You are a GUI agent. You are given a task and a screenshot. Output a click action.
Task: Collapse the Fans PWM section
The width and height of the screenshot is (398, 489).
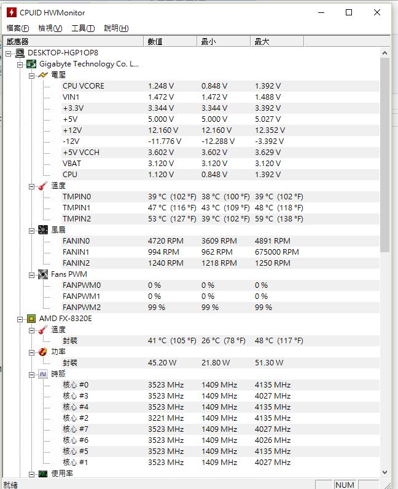pos(31,275)
